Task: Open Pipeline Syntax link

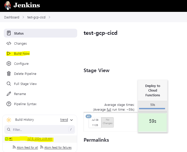Action: point(25,104)
